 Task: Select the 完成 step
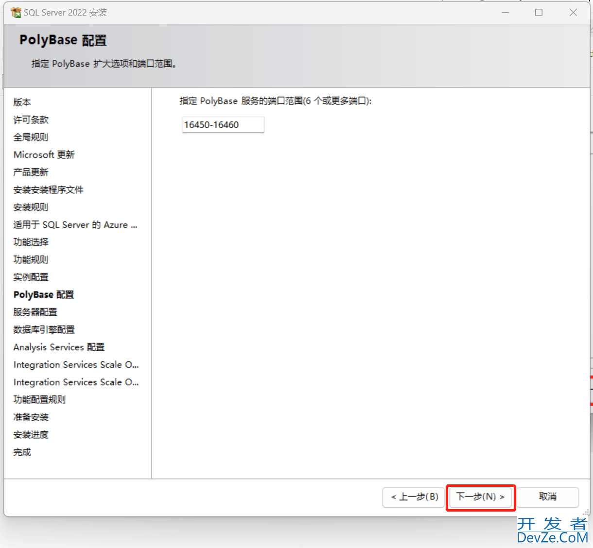(x=22, y=452)
